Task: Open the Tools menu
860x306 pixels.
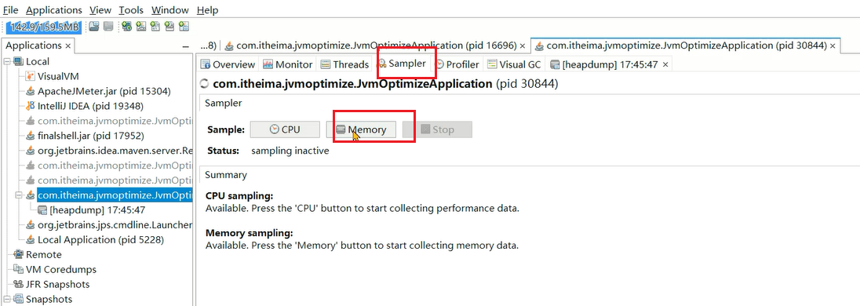Action: point(131,10)
